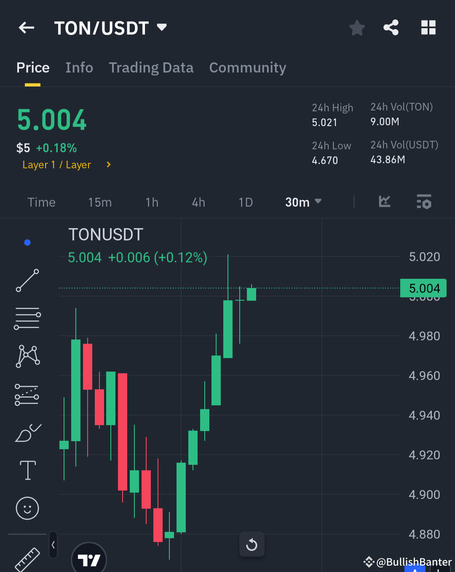Switch to the Trading Data tab
Image resolution: width=455 pixels, height=572 pixels.
(x=151, y=67)
